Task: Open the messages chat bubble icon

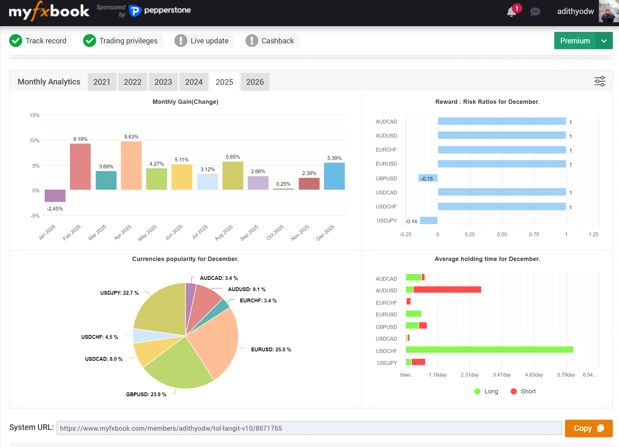Action: [535, 12]
